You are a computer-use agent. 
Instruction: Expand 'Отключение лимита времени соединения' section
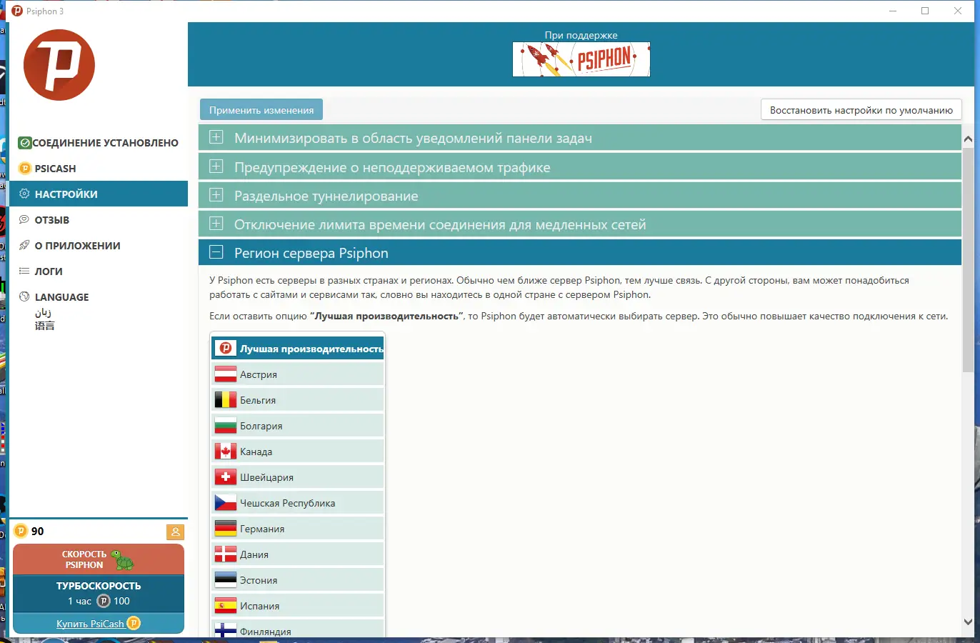pyautogui.click(x=580, y=224)
